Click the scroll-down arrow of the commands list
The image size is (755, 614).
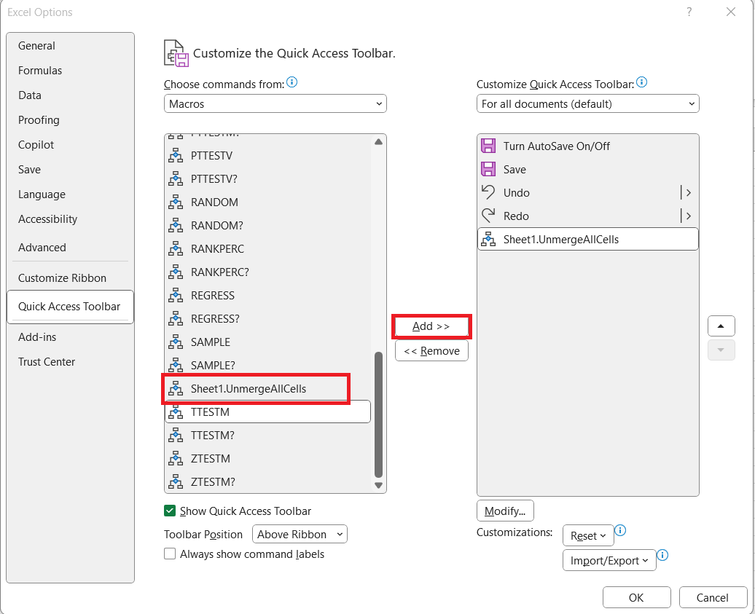click(378, 486)
